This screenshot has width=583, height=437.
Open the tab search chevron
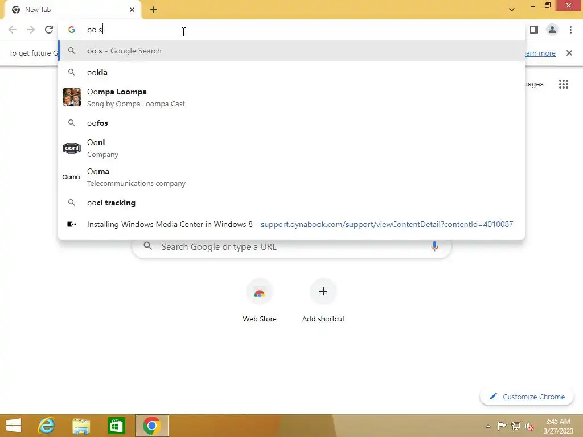[512, 10]
